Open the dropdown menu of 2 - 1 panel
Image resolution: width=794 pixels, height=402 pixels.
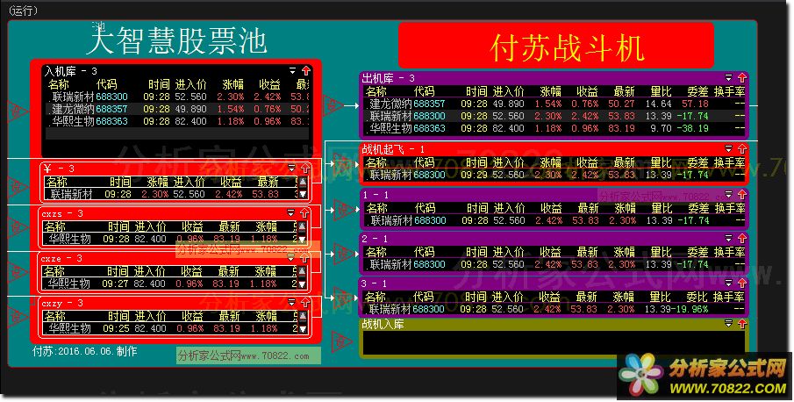(x=729, y=238)
